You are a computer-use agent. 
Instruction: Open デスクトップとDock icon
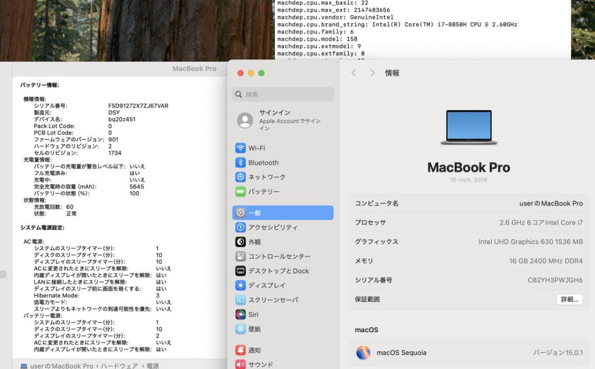pos(240,271)
